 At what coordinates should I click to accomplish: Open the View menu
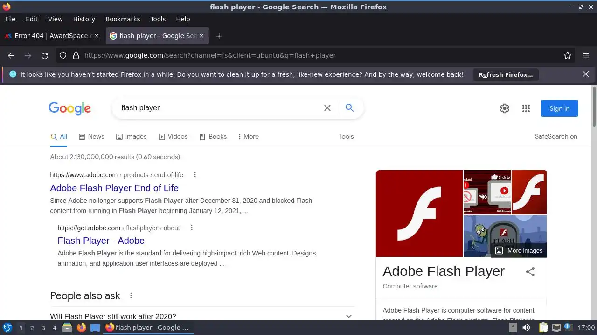click(x=55, y=19)
